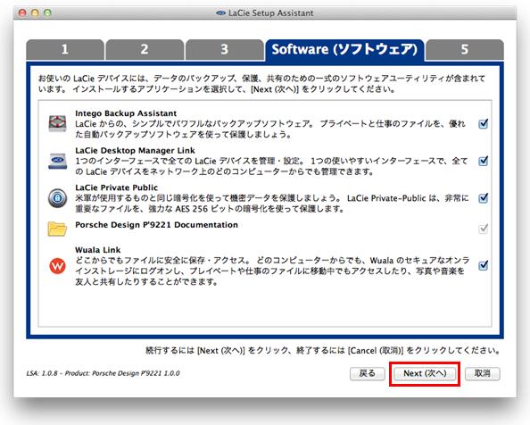
Task: Click the LaCie Desktop Manager drive icon
Action: pos(57,161)
